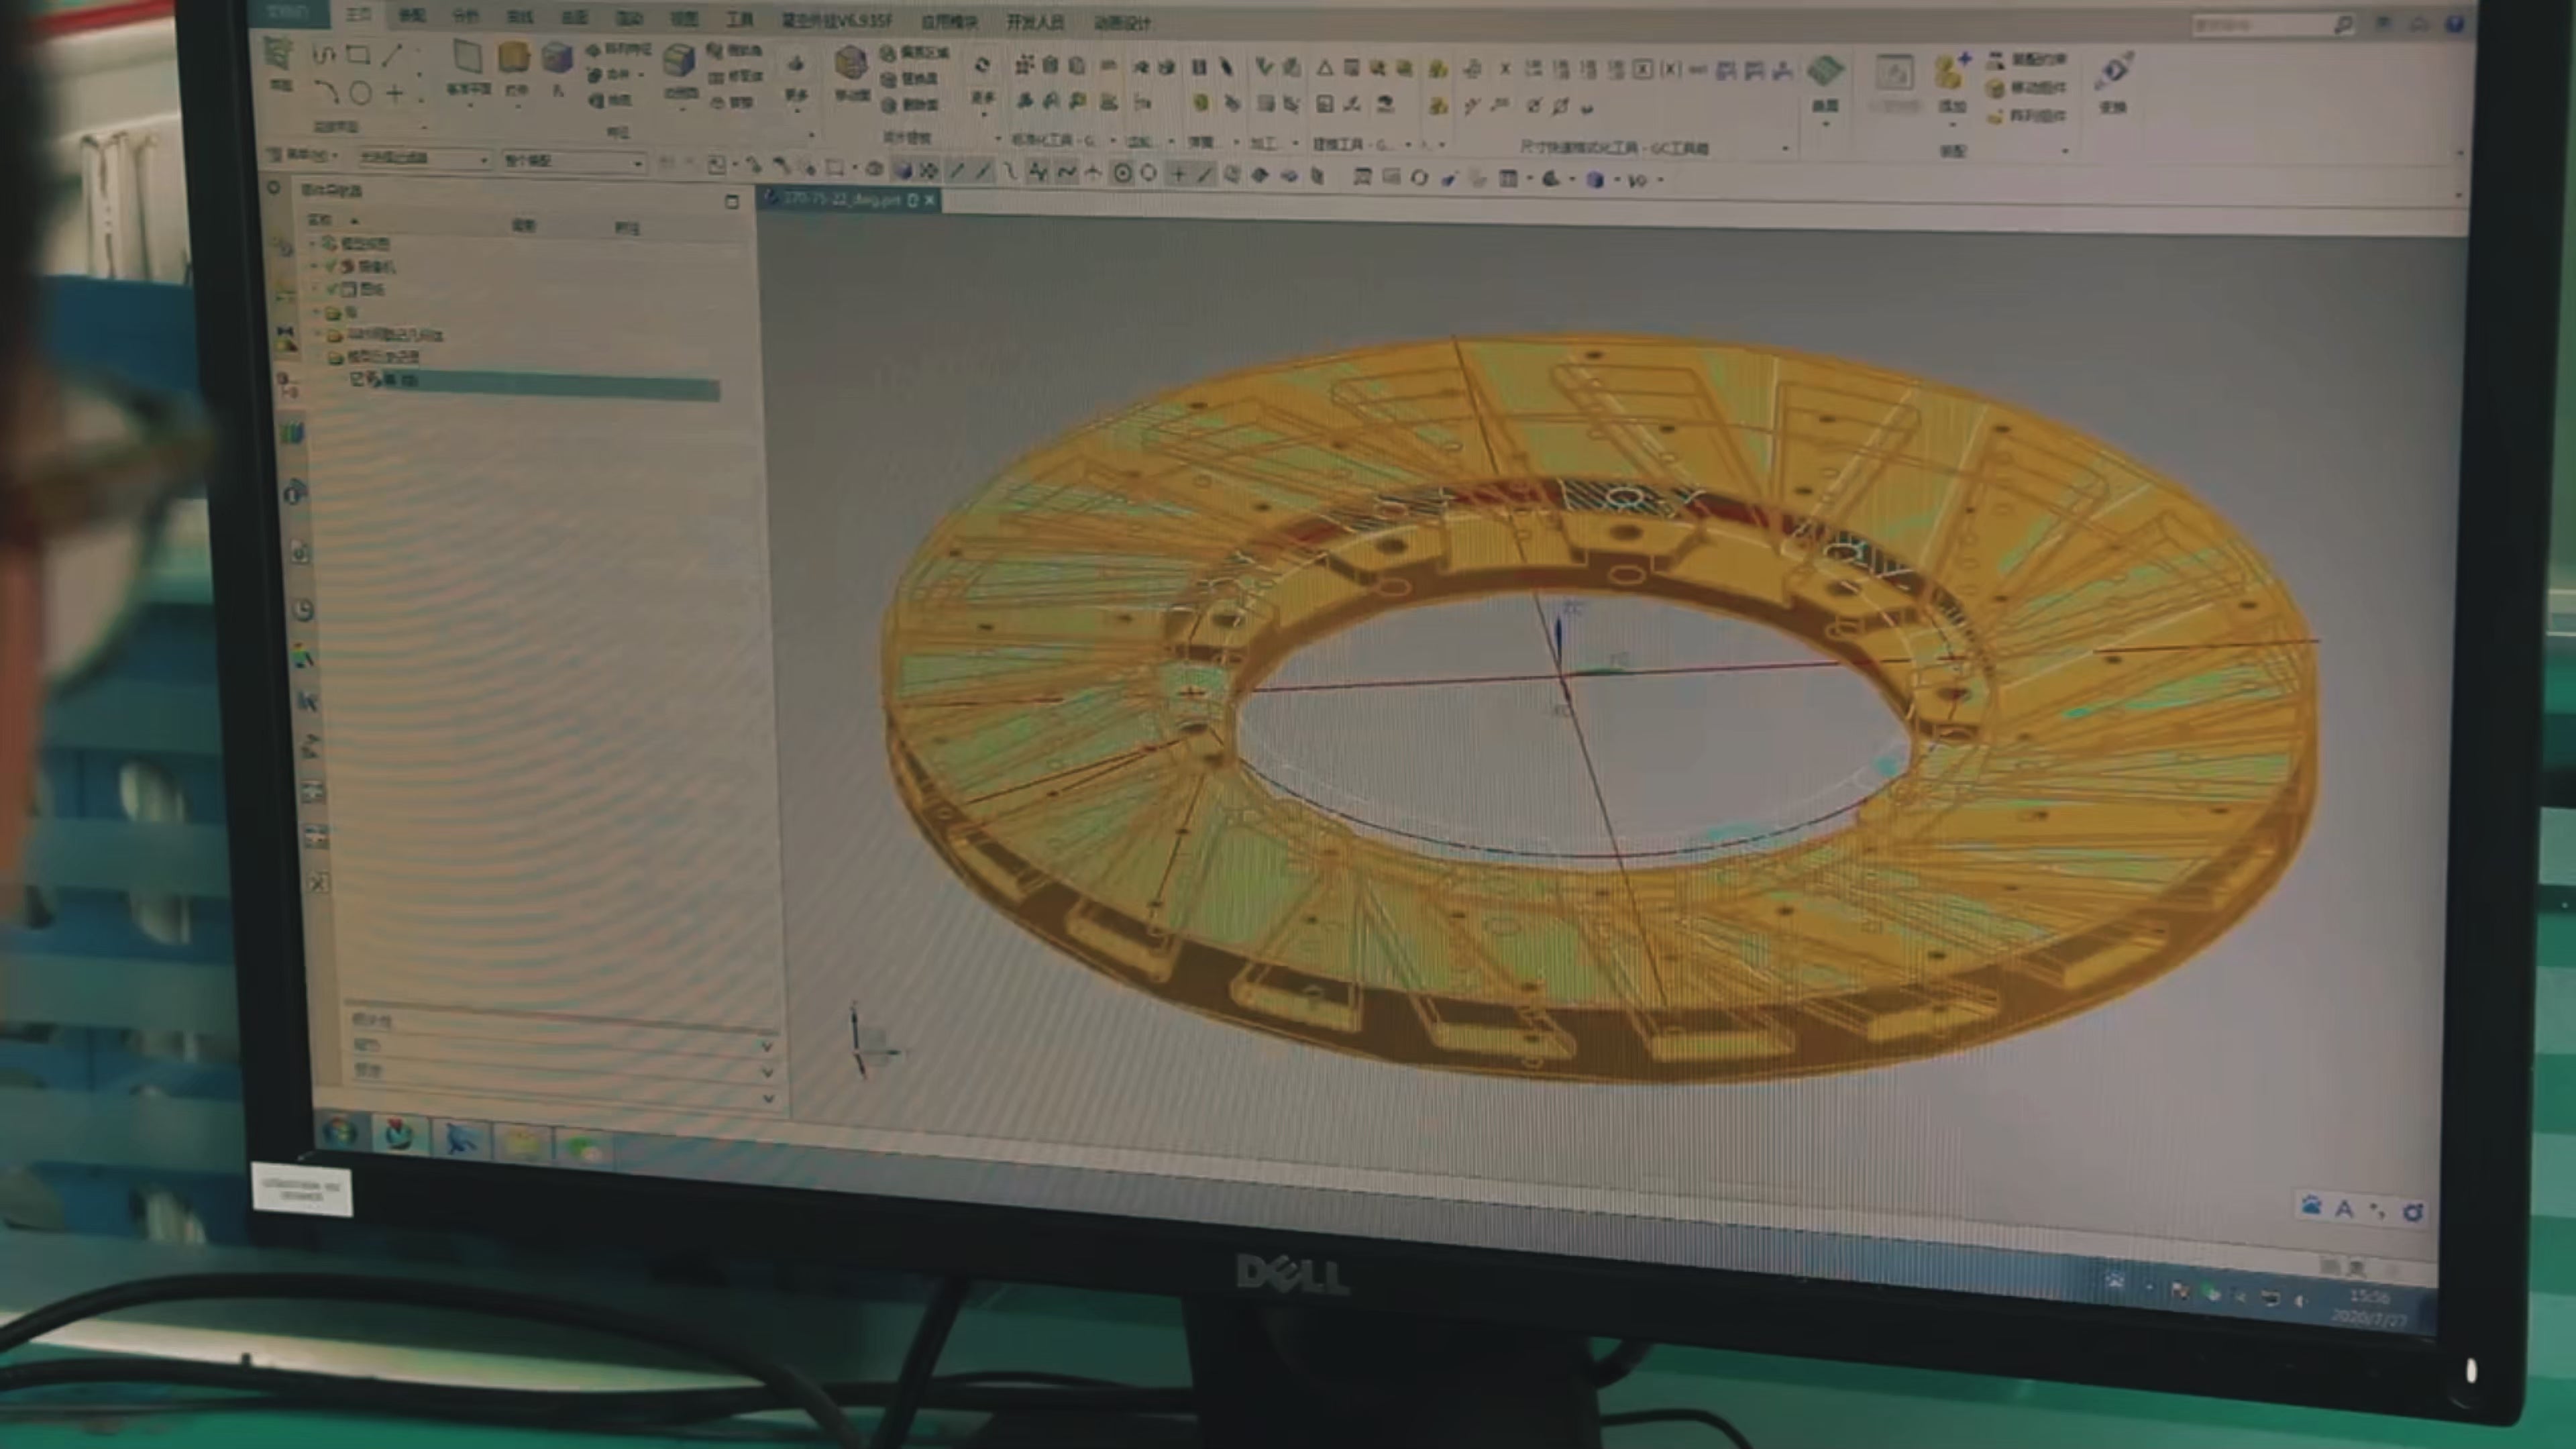Click the green Surface icon in ribbon
Viewport: 2576px width, 1449px height.
click(1825, 72)
